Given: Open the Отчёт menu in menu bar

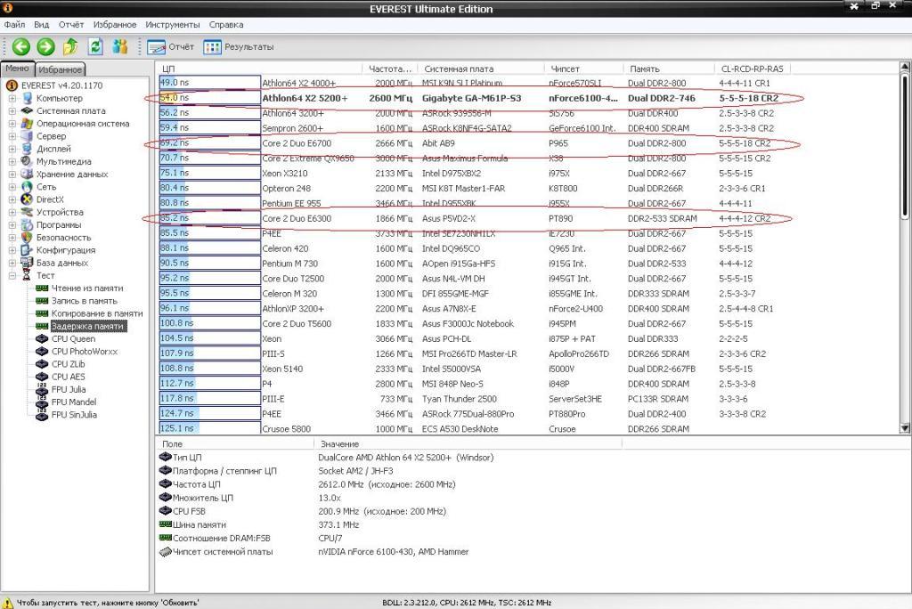Looking at the screenshot, I should (71, 24).
